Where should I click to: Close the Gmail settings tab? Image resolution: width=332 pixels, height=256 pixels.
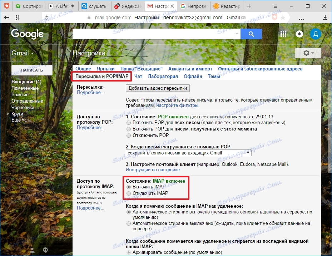172,6
